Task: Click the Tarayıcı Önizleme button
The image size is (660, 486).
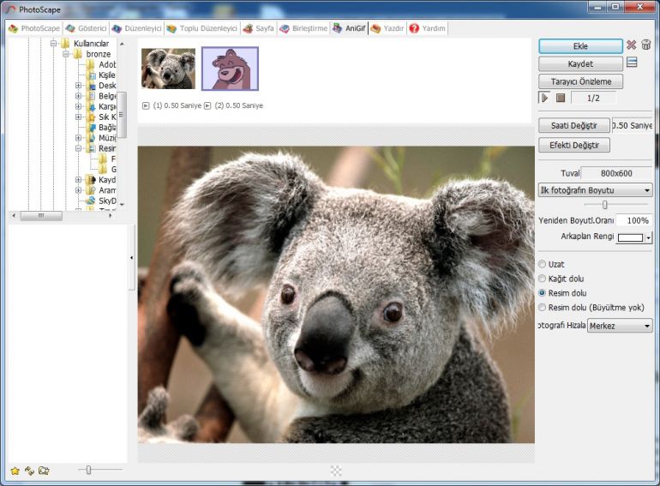Action: pos(580,81)
